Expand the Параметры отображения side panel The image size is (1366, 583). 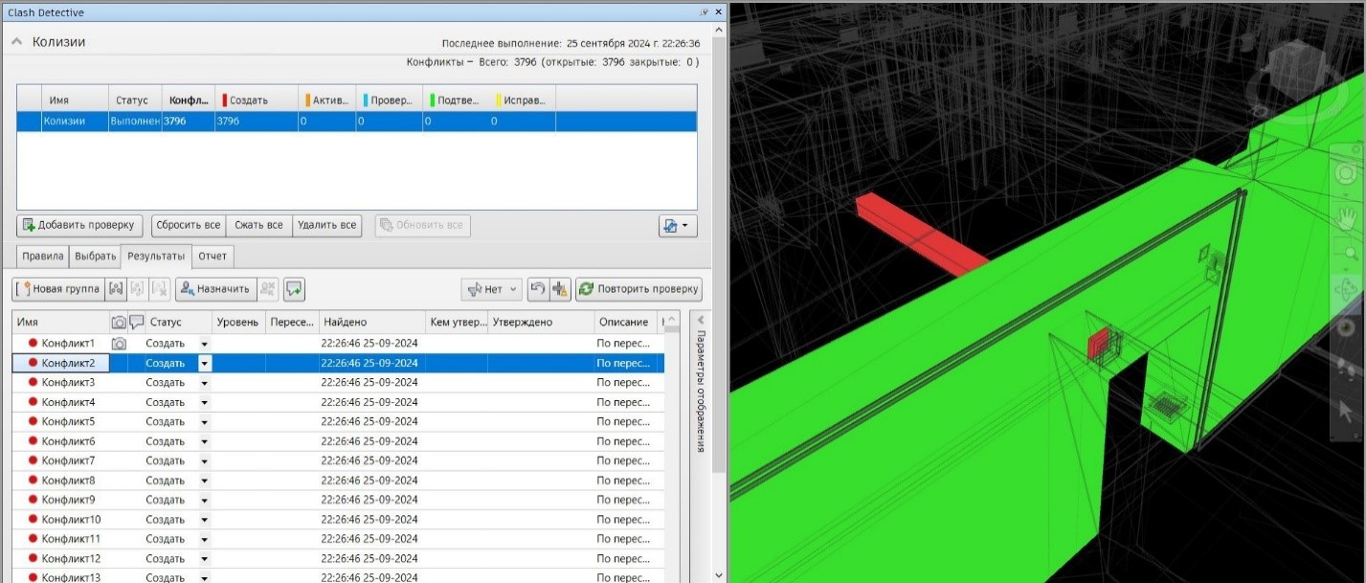[700, 320]
